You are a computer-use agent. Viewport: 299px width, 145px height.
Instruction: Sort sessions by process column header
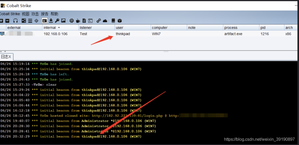[x=241, y=28]
